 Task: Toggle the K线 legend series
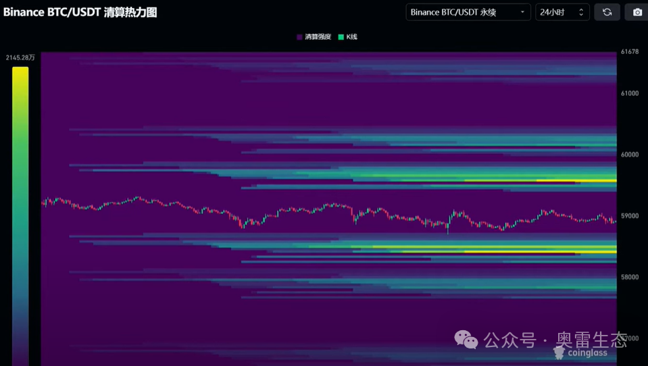tap(347, 36)
